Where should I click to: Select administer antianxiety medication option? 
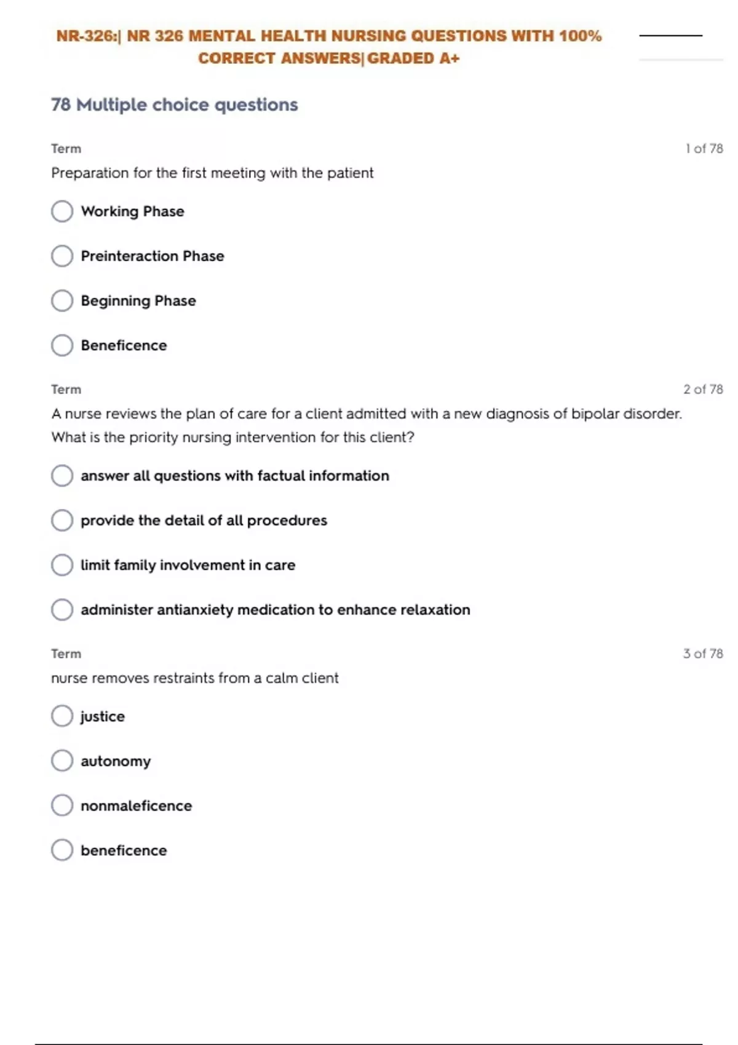point(62,610)
